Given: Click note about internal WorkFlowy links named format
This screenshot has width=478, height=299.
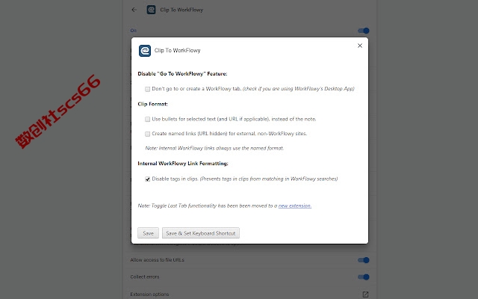Looking at the screenshot, I should (x=214, y=148).
